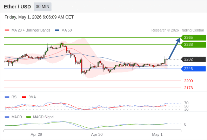Viewport: 207px width, 140px height.
Task: Click the 2282 current price tag
Action: [193, 59]
